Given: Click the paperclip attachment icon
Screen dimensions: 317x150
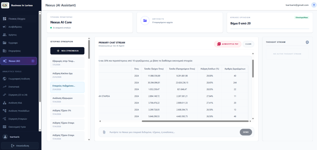Looking at the screenshot, I should (104, 132).
